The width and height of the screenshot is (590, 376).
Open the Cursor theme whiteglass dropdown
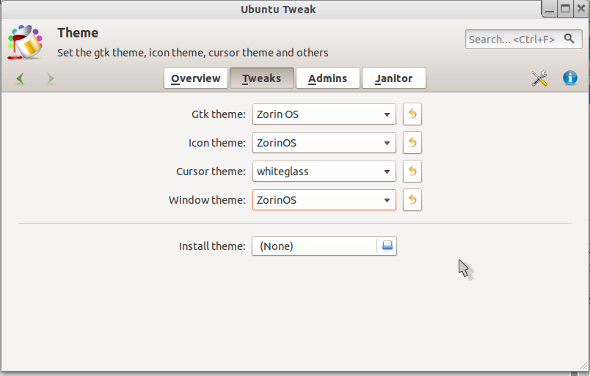pyautogui.click(x=324, y=172)
